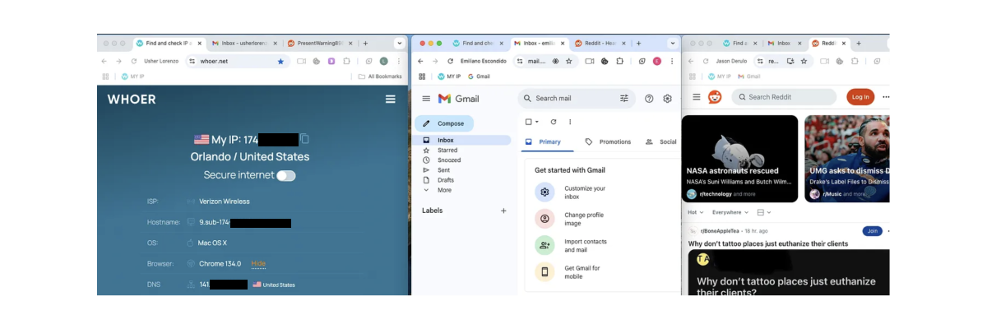Image resolution: width=987 pixels, height=329 pixels.
Task: Open new tab in Whoer window
Action: (x=365, y=43)
